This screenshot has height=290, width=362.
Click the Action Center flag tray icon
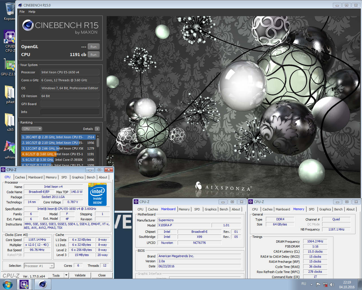click(x=318, y=284)
